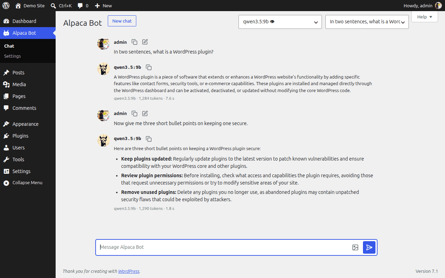
Task: Open the conversation history dropdown
Action: click(367, 22)
